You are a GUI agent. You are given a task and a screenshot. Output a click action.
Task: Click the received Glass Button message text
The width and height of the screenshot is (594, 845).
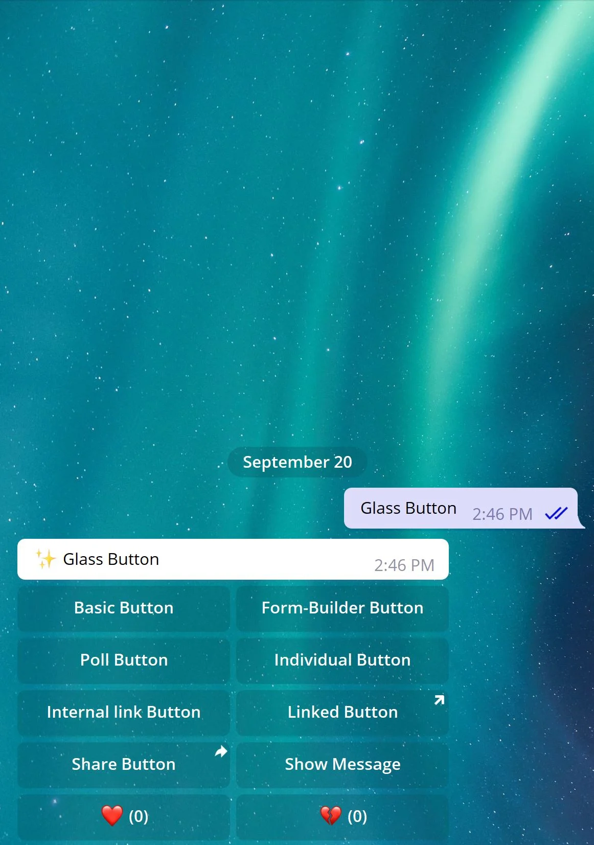pyautogui.click(x=111, y=559)
